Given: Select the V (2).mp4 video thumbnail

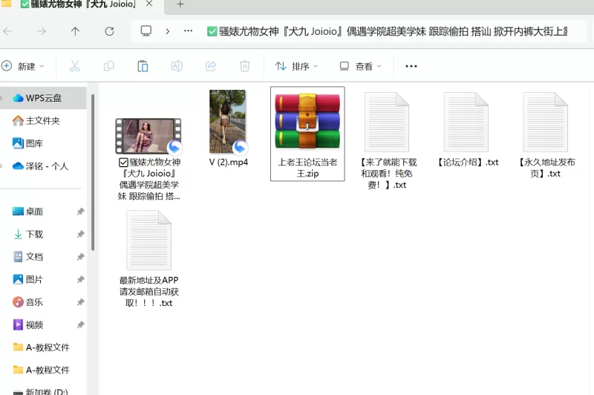Looking at the screenshot, I should 228,122.
